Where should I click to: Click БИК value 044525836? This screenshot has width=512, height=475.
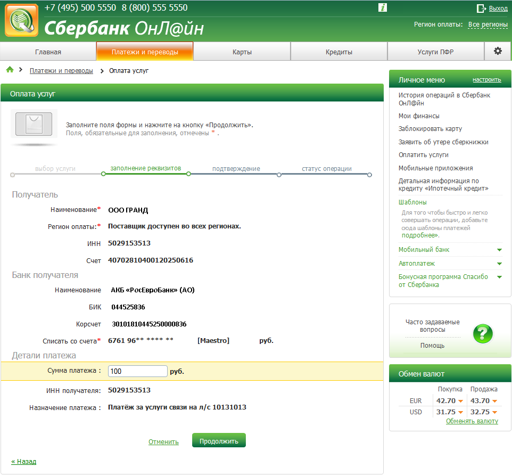click(x=128, y=307)
